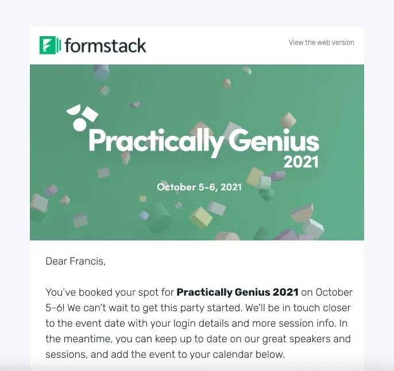394x371 pixels.
Task: Click the half-sphere shape at banner lower right
Action: coord(302,213)
